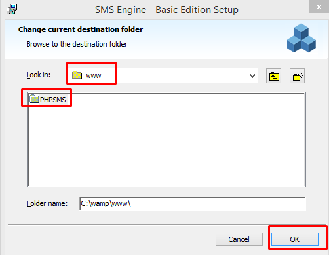Screen dimensions: 329x255
Task: Click the www folder icon in Look in
Action: [77, 75]
